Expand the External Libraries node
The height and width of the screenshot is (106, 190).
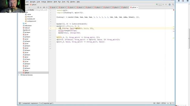click(19, 75)
